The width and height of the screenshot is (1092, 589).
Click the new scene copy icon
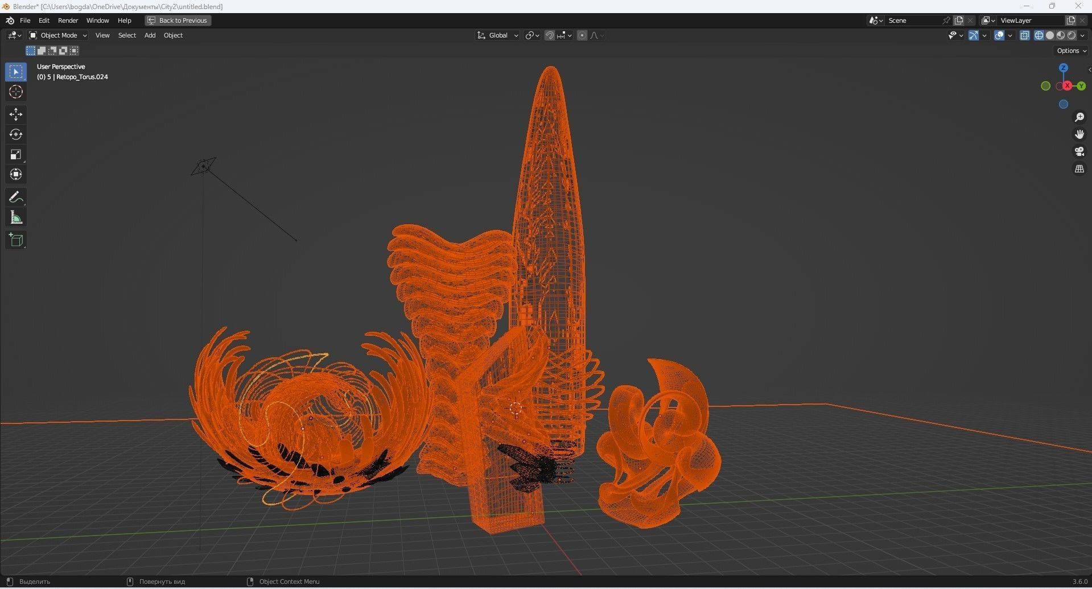[x=959, y=20]
